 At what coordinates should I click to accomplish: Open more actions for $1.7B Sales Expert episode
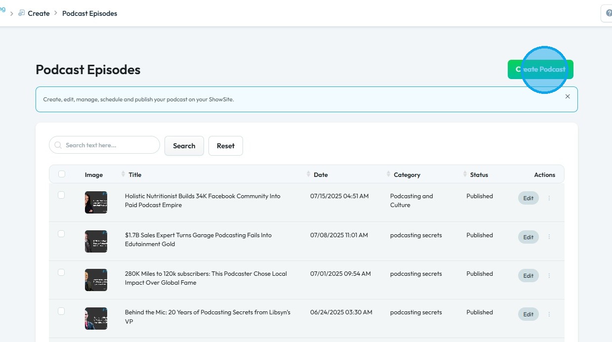click(x=549, y=237)
